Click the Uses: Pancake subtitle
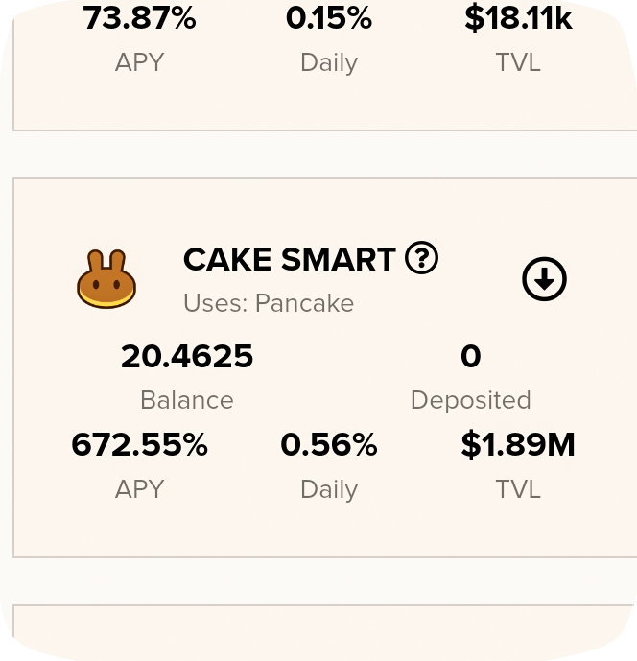This screenshot has height=661, width=637. click(269, 303)
